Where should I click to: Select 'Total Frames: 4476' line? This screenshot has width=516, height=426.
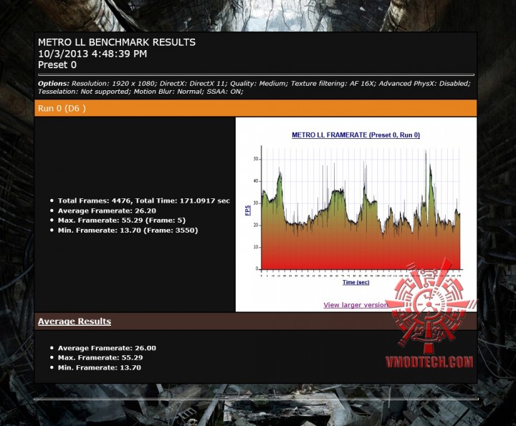tap(144, 200)
